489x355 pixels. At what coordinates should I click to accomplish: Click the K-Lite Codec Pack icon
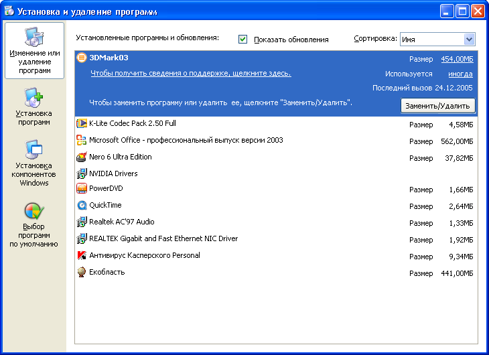coord(82,123)
